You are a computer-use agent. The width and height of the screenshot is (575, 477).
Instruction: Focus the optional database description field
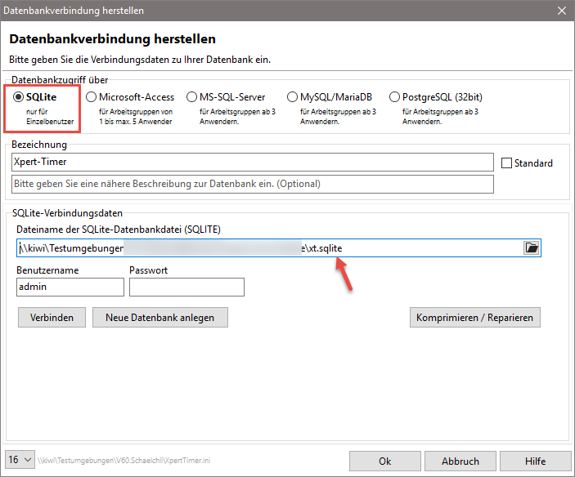(x=253, y=184)
